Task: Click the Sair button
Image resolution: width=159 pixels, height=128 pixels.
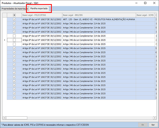Action: (153, 125)
